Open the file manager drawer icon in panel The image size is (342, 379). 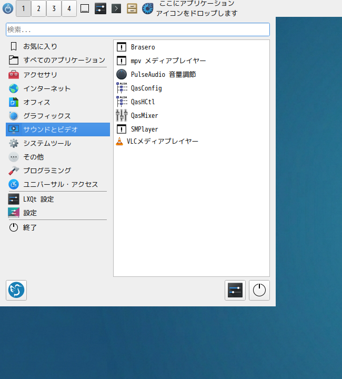coord(132,9)
